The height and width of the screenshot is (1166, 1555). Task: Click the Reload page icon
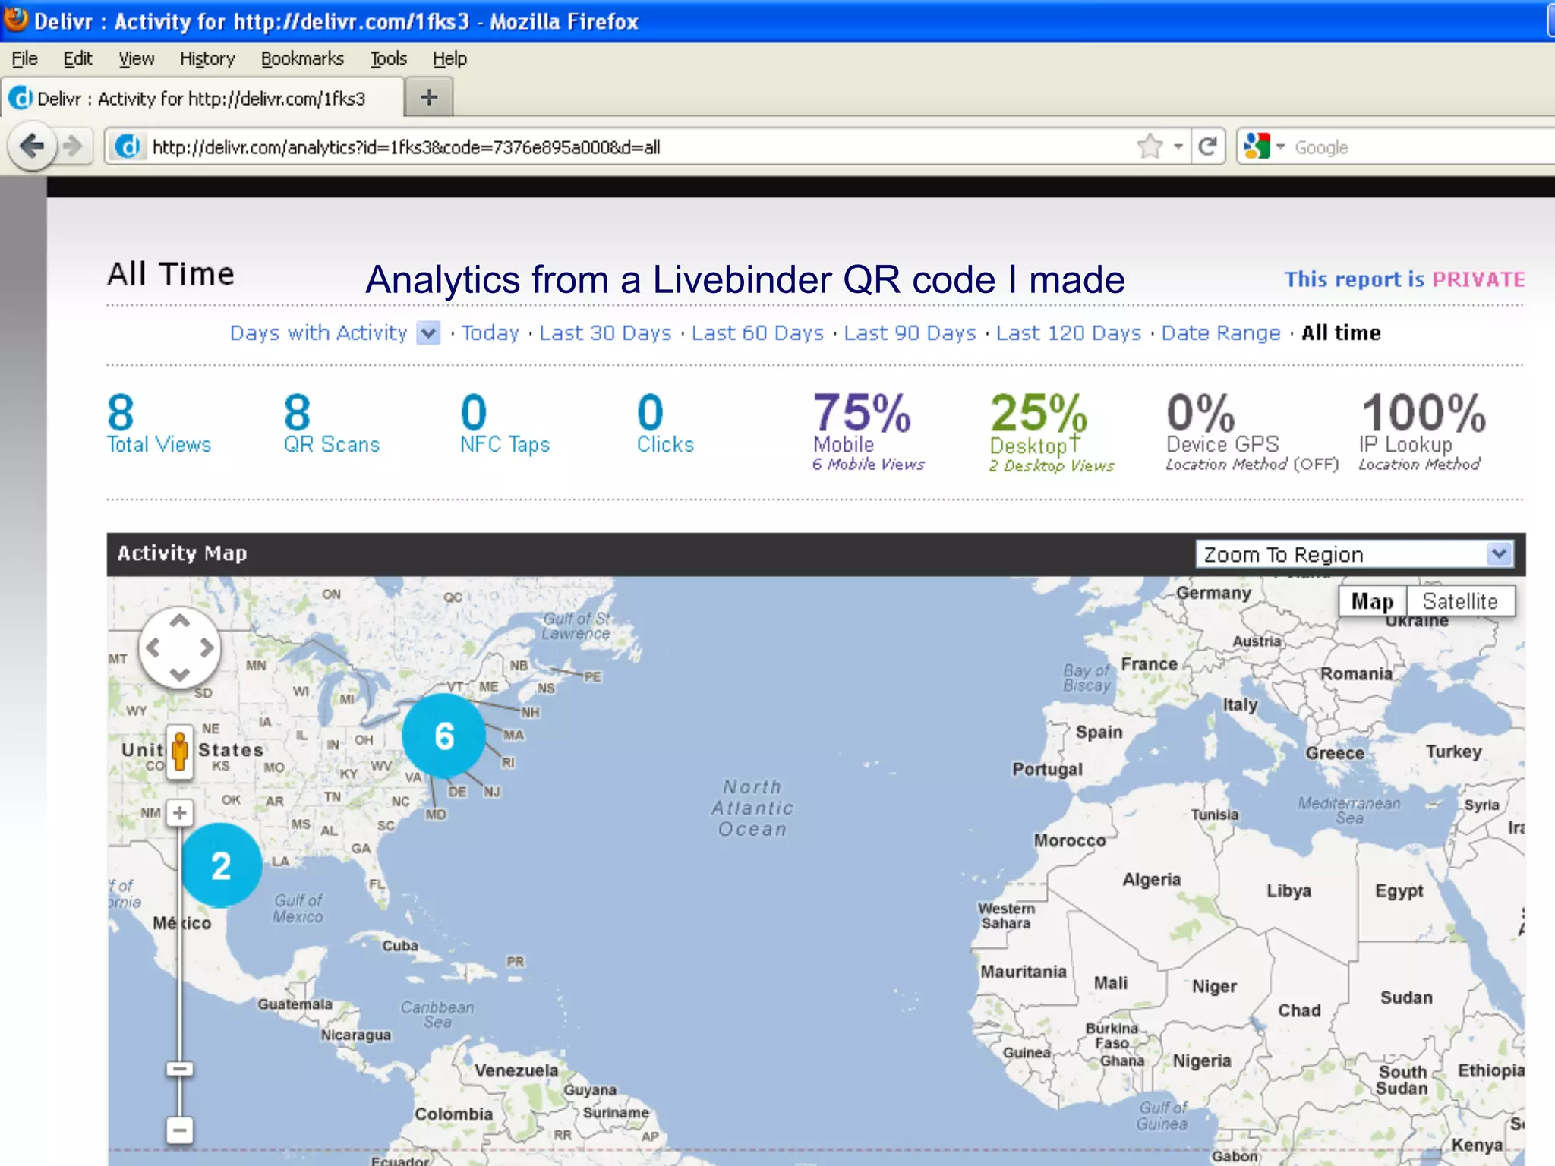click(x=1206, y=146)
